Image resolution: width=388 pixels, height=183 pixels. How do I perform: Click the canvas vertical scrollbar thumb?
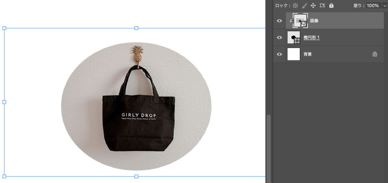coord(268,149)
